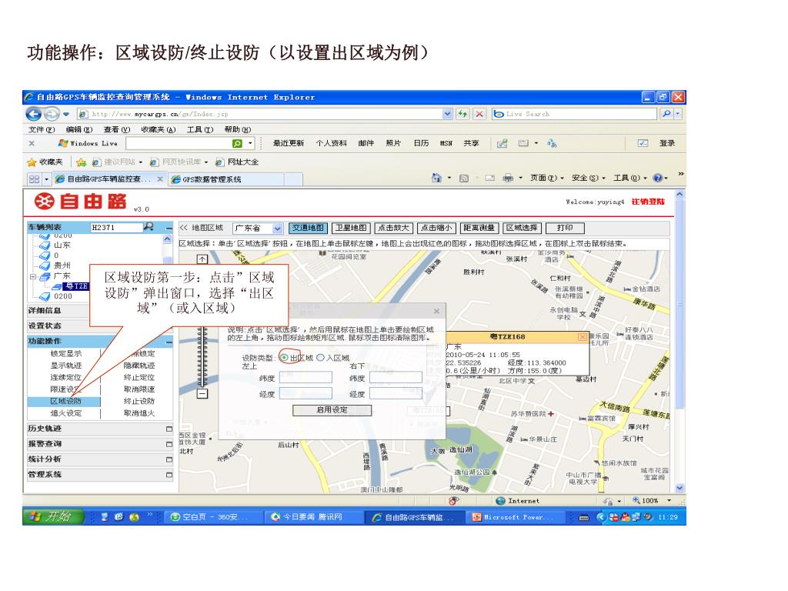Viewport: 788px width, 591px height.
Task: Open the Live Search options dropdown arrow
Action: 677,114
